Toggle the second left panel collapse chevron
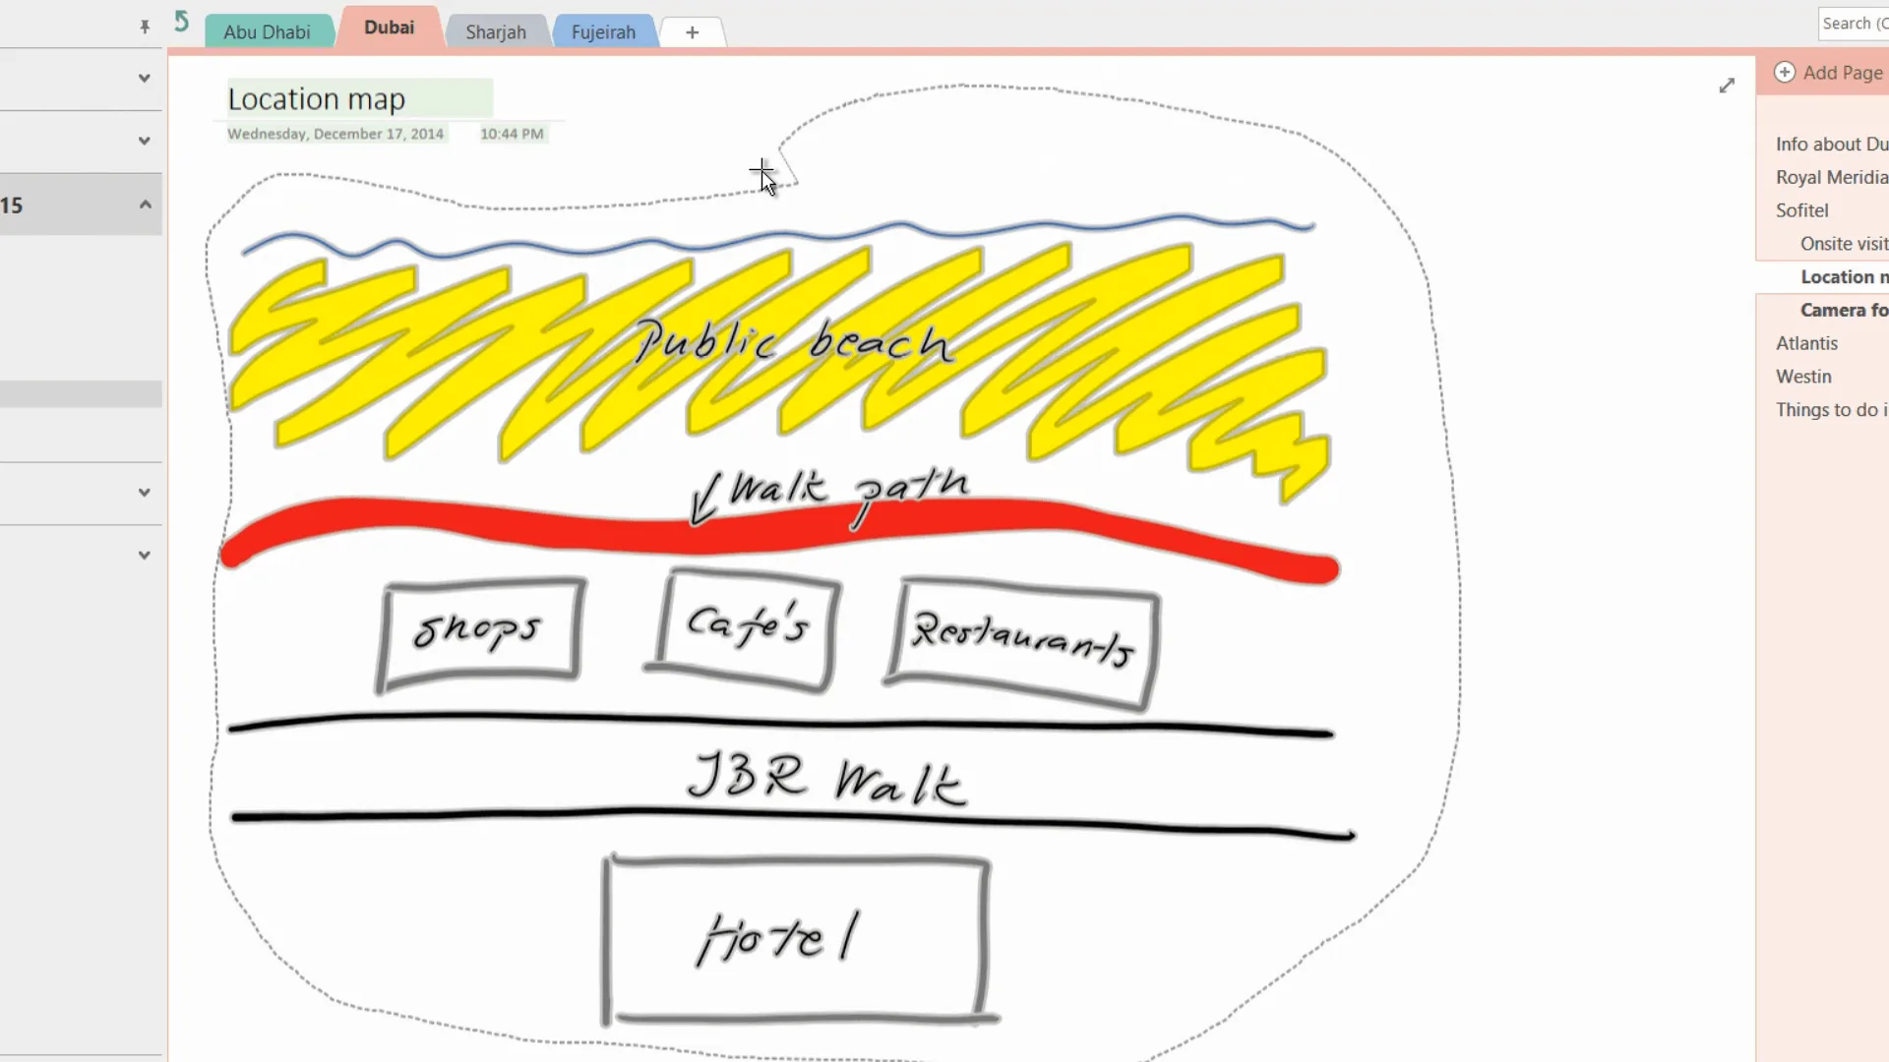Viewport: 1889px width, 1062px height. (143, 140)
